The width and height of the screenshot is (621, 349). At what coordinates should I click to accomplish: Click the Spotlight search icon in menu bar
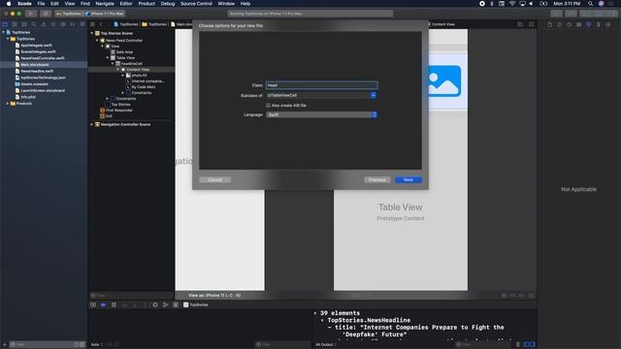pos(590,4)
